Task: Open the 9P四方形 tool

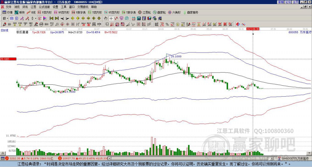Action: (x=62, y=12)
